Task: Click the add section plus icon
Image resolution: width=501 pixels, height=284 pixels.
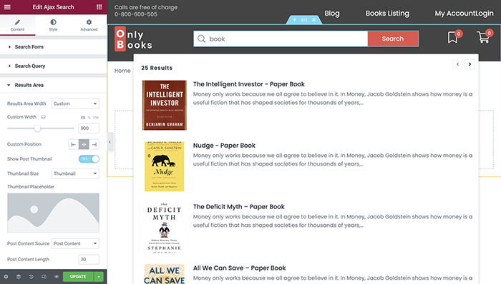Action: [294, 20]
